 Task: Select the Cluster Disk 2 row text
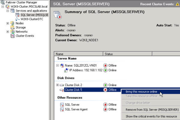pos(73,85)
